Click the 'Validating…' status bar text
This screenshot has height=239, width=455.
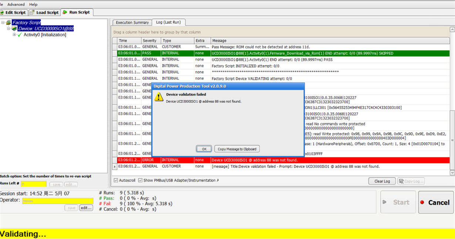click(23, 234)
